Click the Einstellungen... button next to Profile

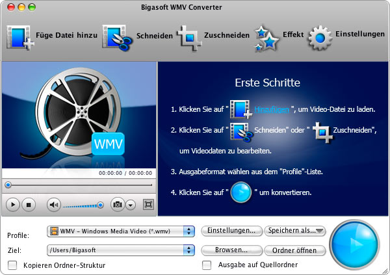tap(231, 231)
